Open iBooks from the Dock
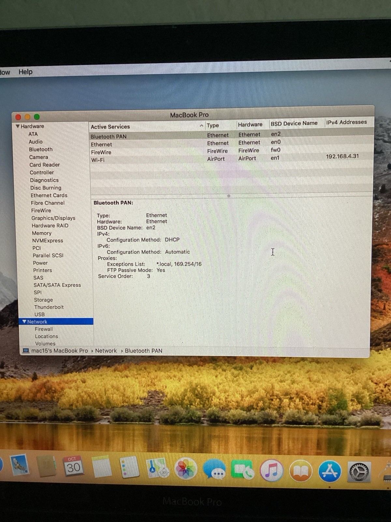The image size is (391, 522). 300,471
